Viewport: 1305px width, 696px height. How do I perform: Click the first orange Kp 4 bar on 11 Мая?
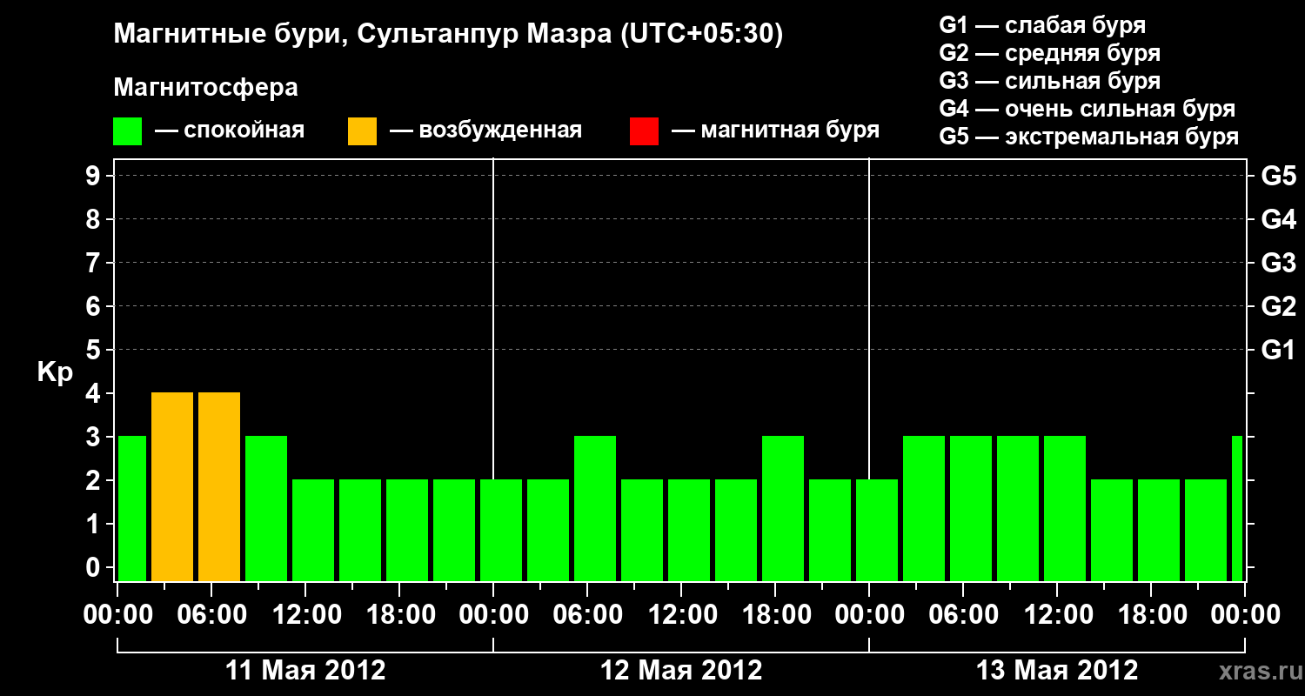pyautogui.click(x=172, y=487)
